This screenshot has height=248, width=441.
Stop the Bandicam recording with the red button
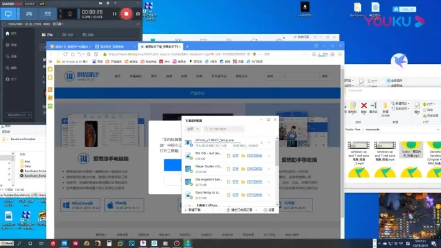coord(126,14)
